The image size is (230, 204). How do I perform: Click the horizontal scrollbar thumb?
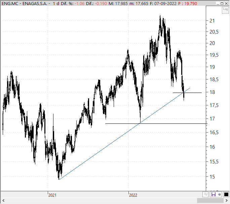(x=210, y=200)
